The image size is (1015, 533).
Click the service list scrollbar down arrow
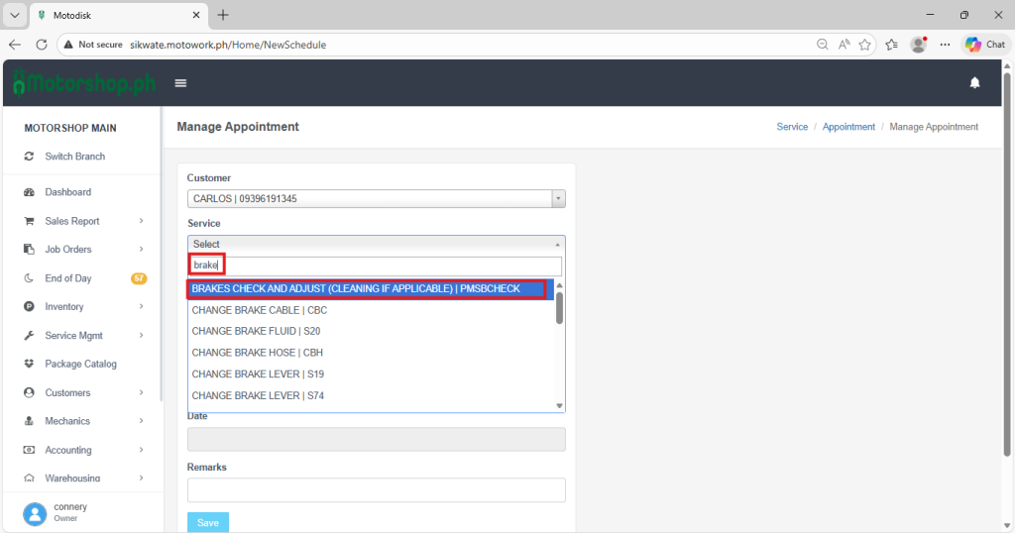(x=559, y=405)
